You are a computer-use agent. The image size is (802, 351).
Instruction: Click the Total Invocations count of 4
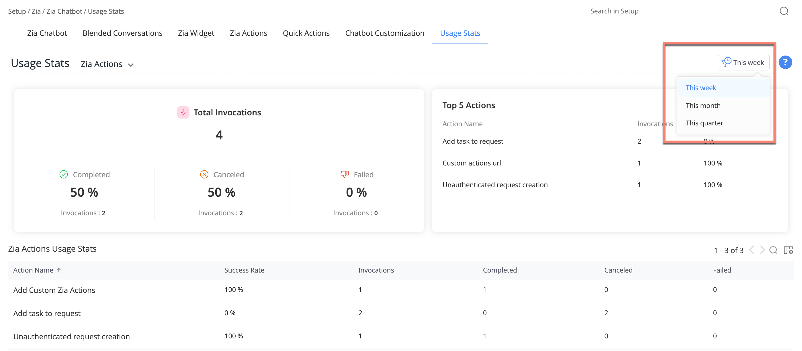(x=219, y=135)
